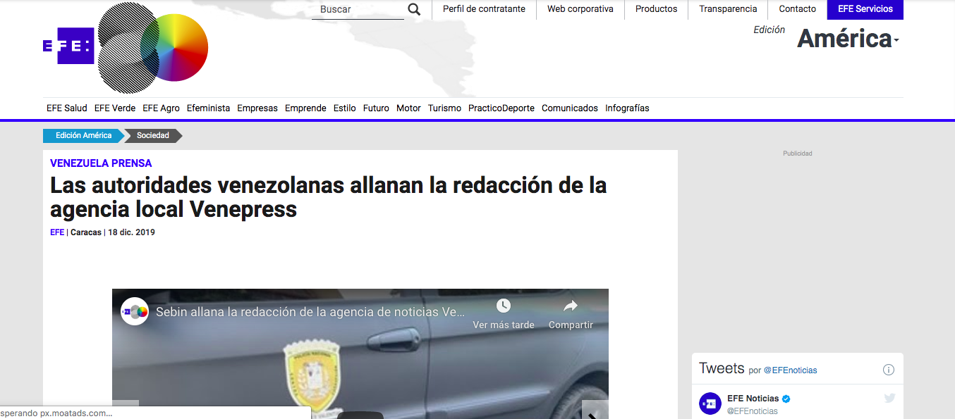Click the video title Sebin allana la redacción
The height and width of the screenshot is (419, 955).
pyautogui.click(x=311, y=312)
